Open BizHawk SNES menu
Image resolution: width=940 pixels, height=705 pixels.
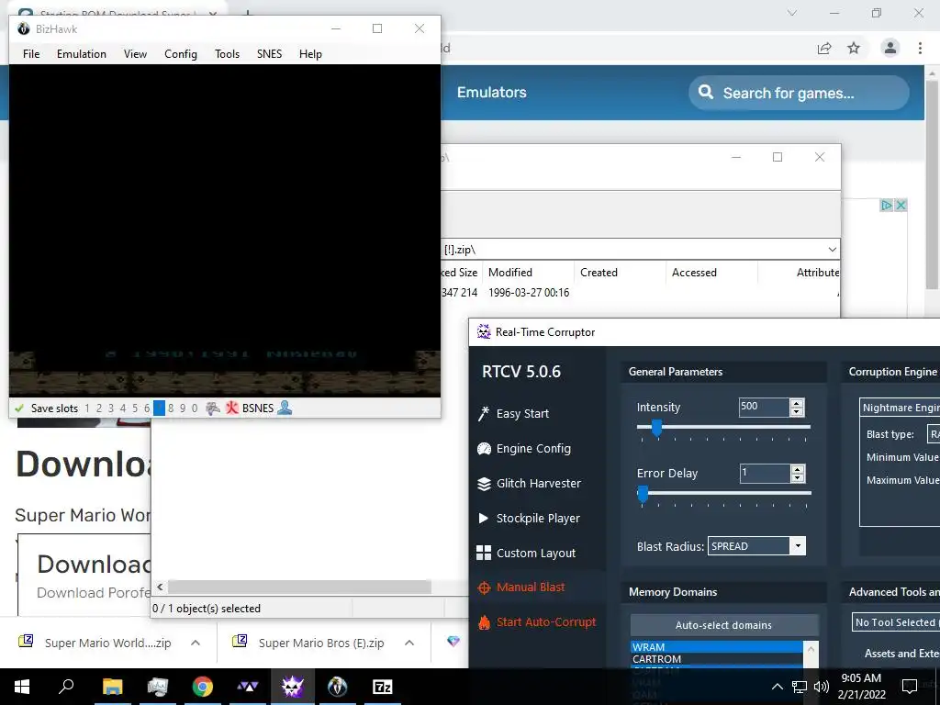(269, 54)
